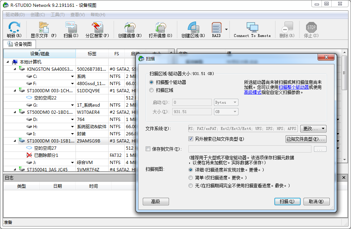Select ST1000DM 003-1CH drive icon
This screenshot has height=229, width=351.
click(x=22, y=90)
